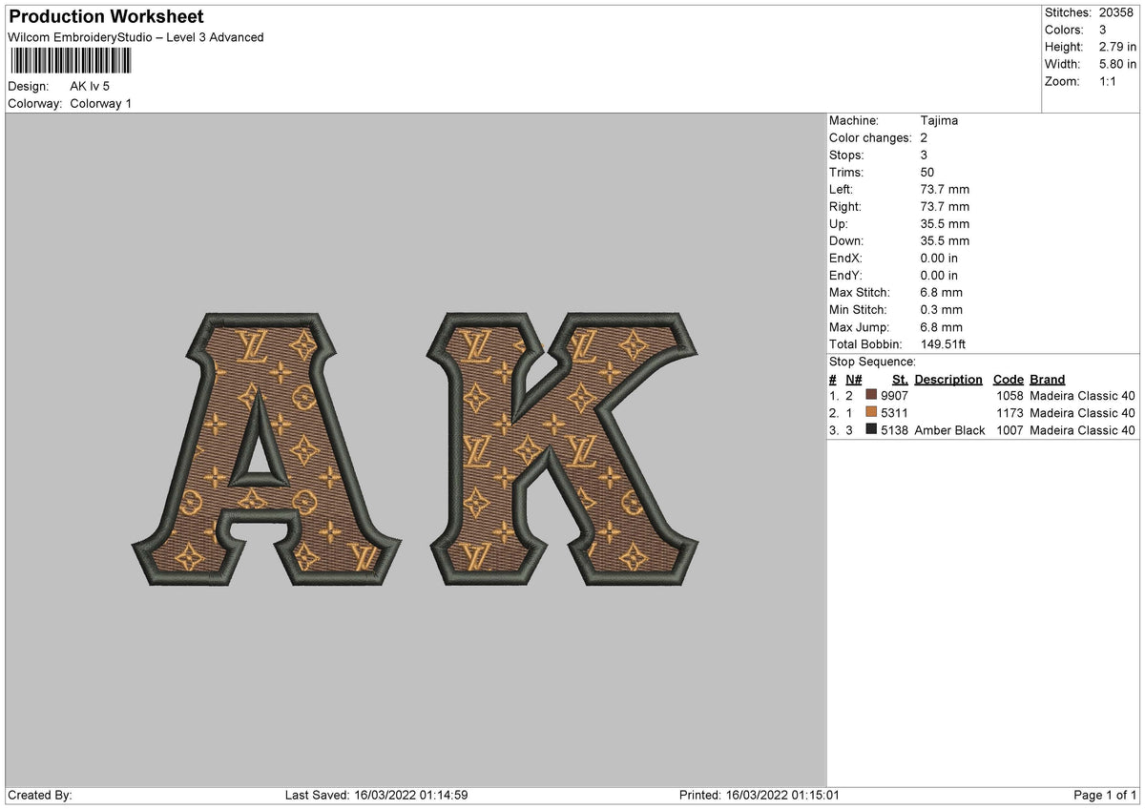Click the Code column header
This screenshot has height=809, width=1145.
(1008, 380)
